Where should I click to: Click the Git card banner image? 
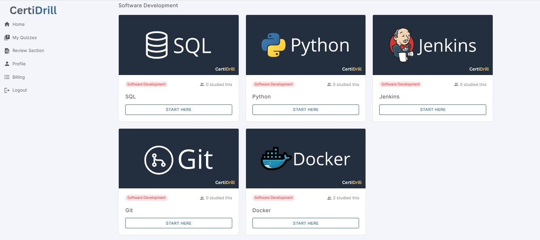179,159
